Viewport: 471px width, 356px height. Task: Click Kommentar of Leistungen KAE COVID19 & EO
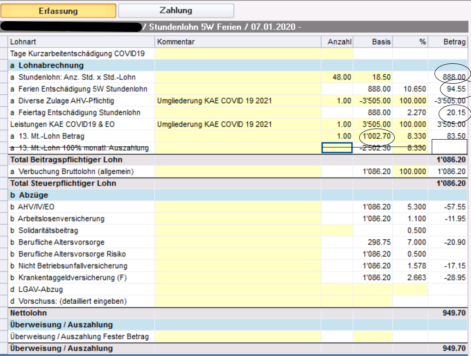click(x=238, y=124)
